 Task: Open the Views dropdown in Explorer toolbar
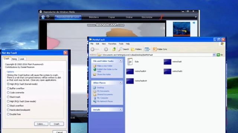pyautogui.click(x=147, y=49)
